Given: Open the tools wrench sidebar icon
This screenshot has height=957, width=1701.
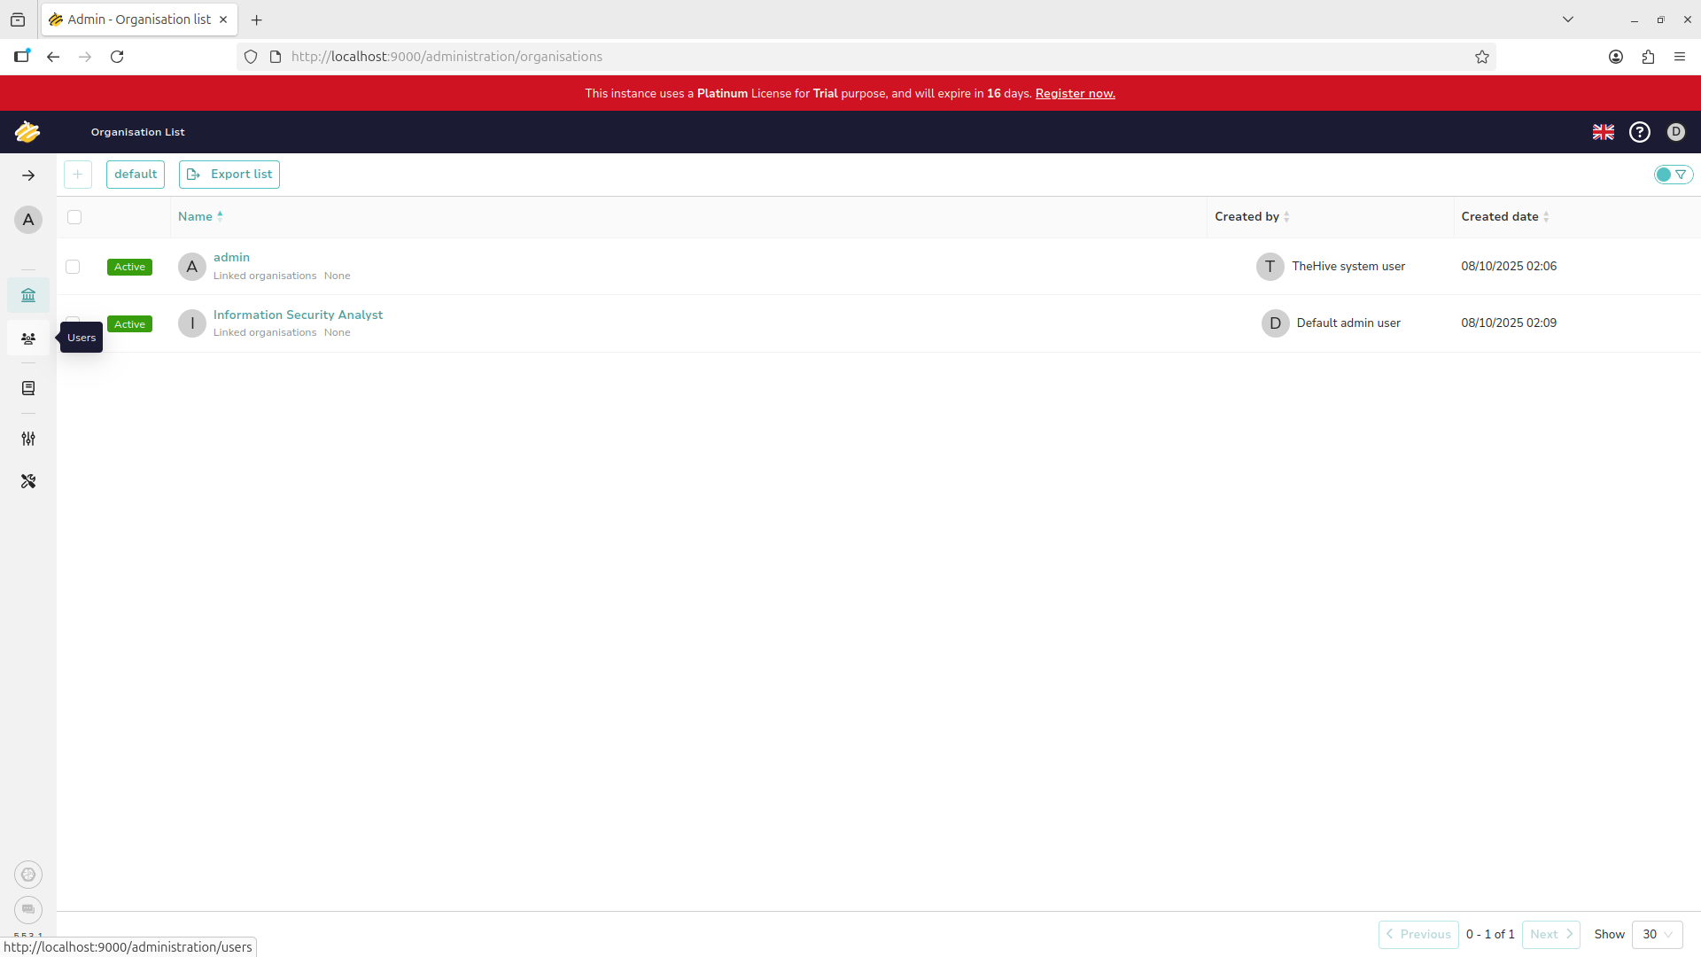Looking at the screenshot, I should tap(28, 481).
